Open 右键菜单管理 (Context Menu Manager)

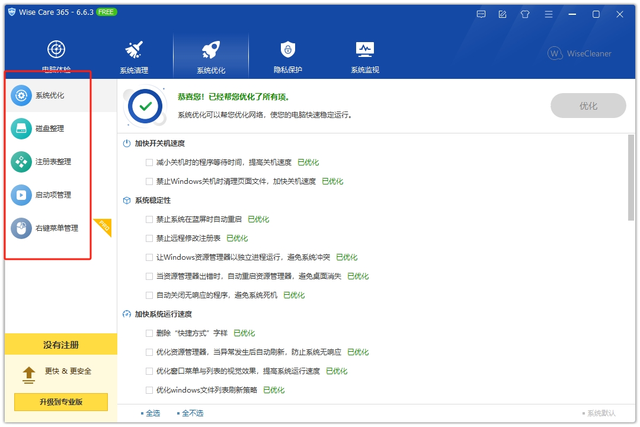pyautogui.click(x=50, y=228)
